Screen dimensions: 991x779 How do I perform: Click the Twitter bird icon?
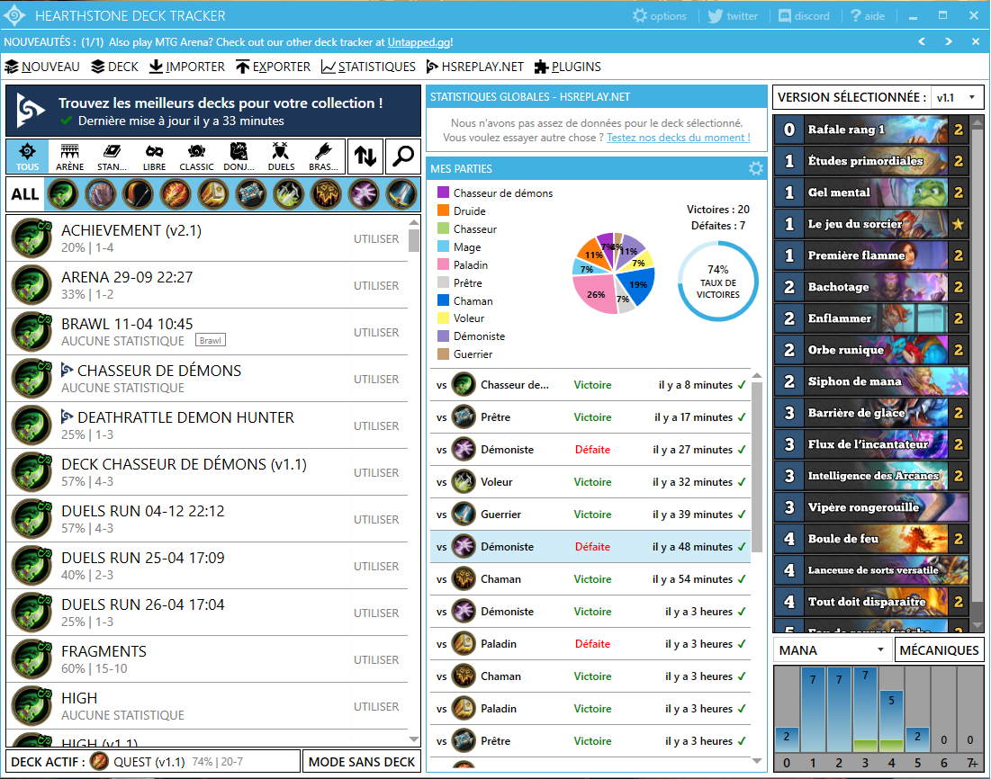coord(715,16)
